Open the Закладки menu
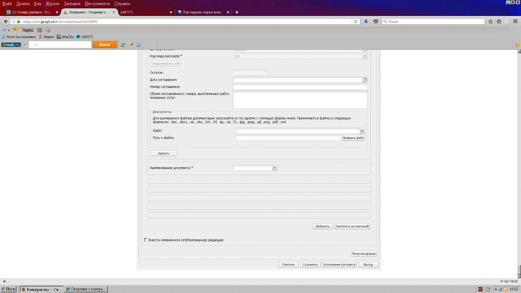This screenshot has height=293, width=521. pos(72,4)
